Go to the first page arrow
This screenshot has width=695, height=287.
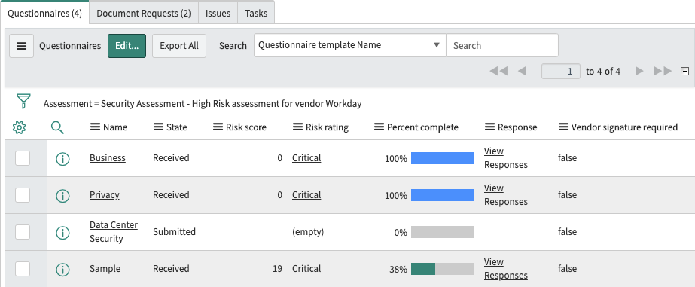pyautogui.click(x=498, y=71)
